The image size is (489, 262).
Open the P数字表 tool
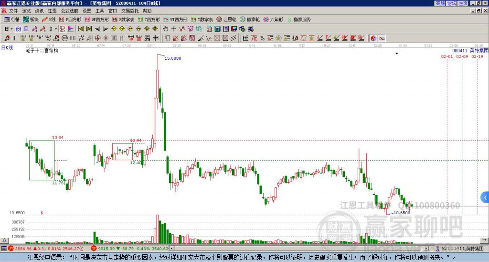click(123, 19)
